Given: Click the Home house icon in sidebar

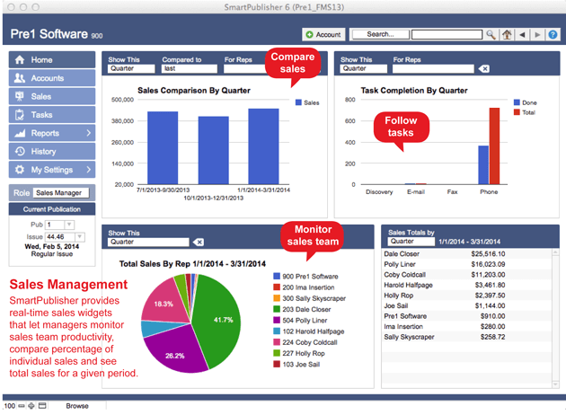Looking at the screenshot, I should coord(20,60).
